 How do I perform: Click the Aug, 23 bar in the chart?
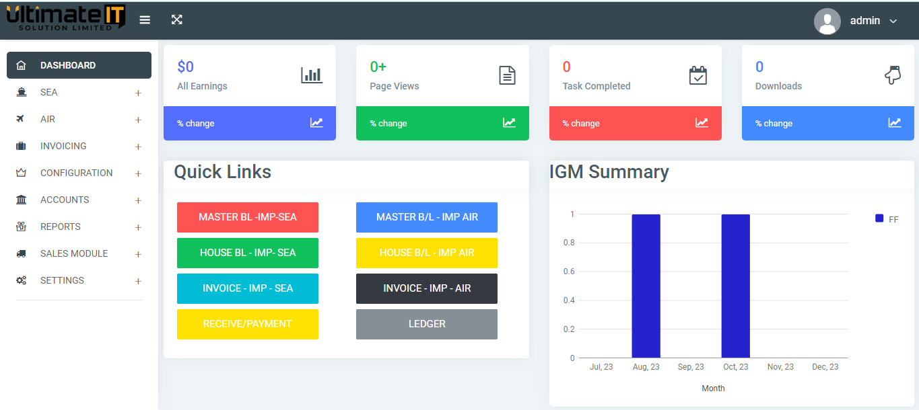coord(646,286)
